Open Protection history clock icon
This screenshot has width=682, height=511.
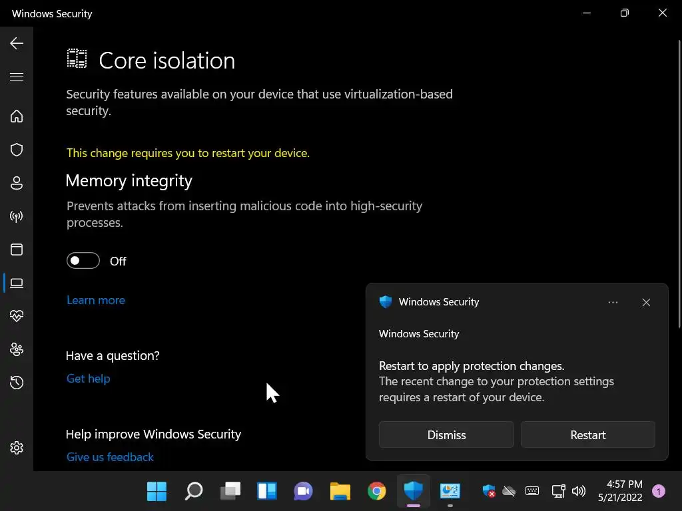point(17,383)
